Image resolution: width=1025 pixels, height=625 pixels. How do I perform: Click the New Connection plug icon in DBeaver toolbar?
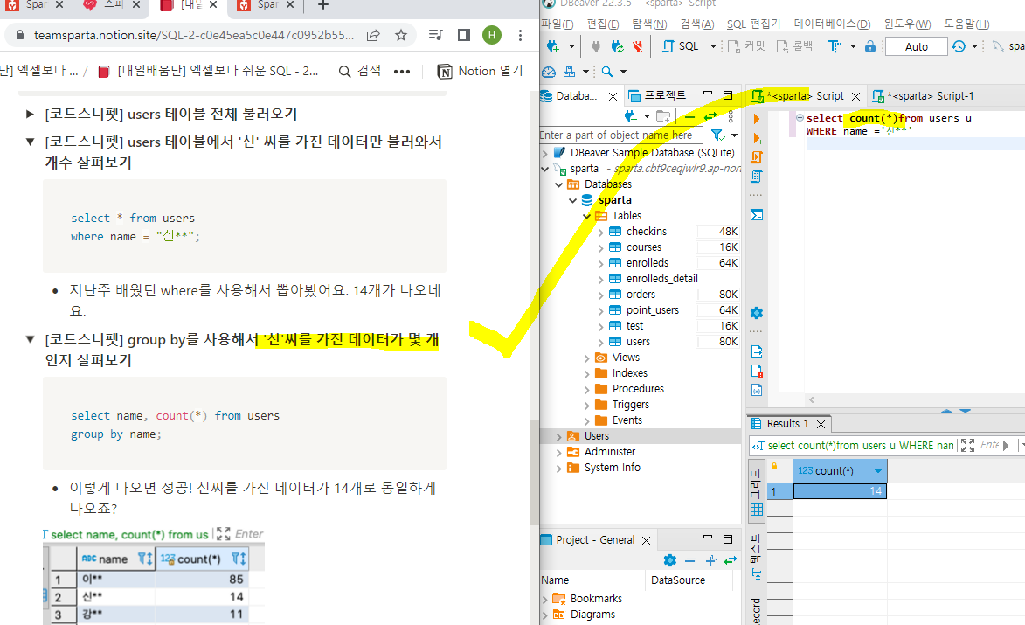coord(553,46)
